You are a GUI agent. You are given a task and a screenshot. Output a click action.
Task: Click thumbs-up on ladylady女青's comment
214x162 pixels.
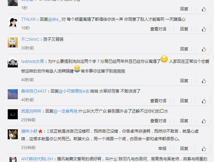tap(204, 81)
